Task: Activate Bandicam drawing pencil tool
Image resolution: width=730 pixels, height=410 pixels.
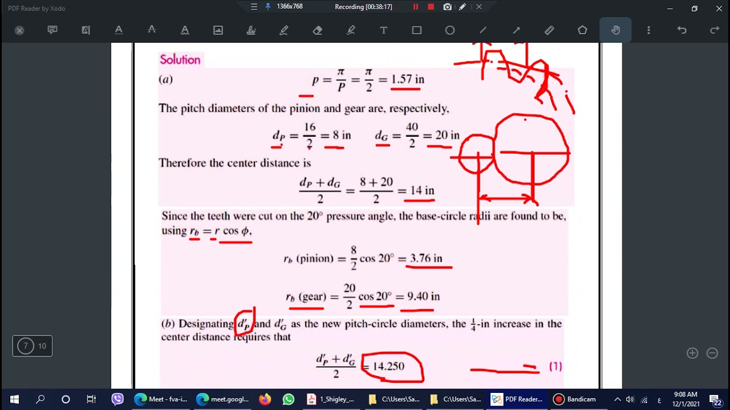Action: 463,7
